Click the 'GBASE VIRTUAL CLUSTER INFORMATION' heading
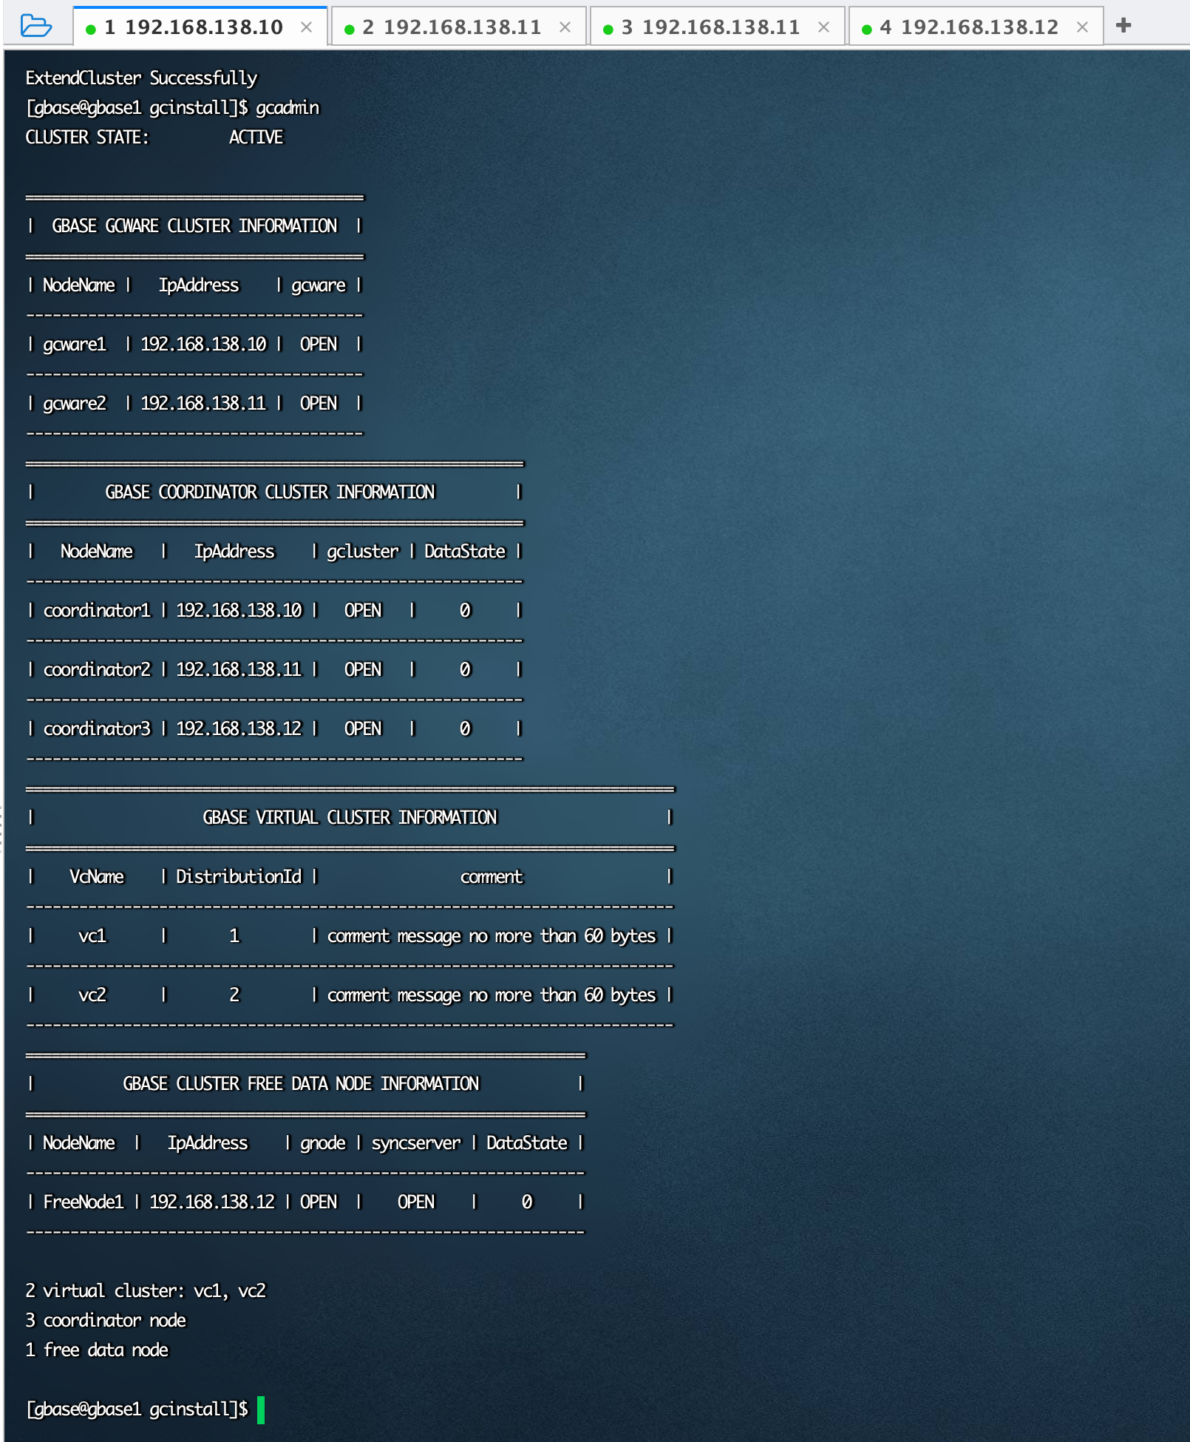1190x1442 pixels. click(350, 818)
